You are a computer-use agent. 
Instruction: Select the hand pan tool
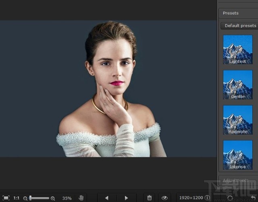81,198
